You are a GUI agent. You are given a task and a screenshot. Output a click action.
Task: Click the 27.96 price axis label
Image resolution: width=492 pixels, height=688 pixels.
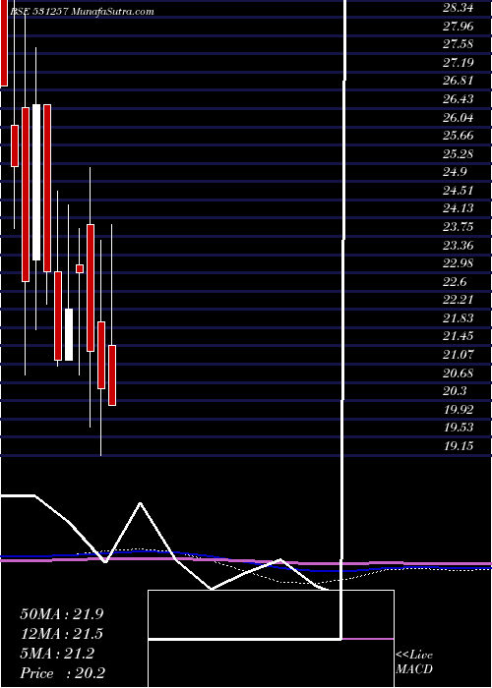(458, 27)
